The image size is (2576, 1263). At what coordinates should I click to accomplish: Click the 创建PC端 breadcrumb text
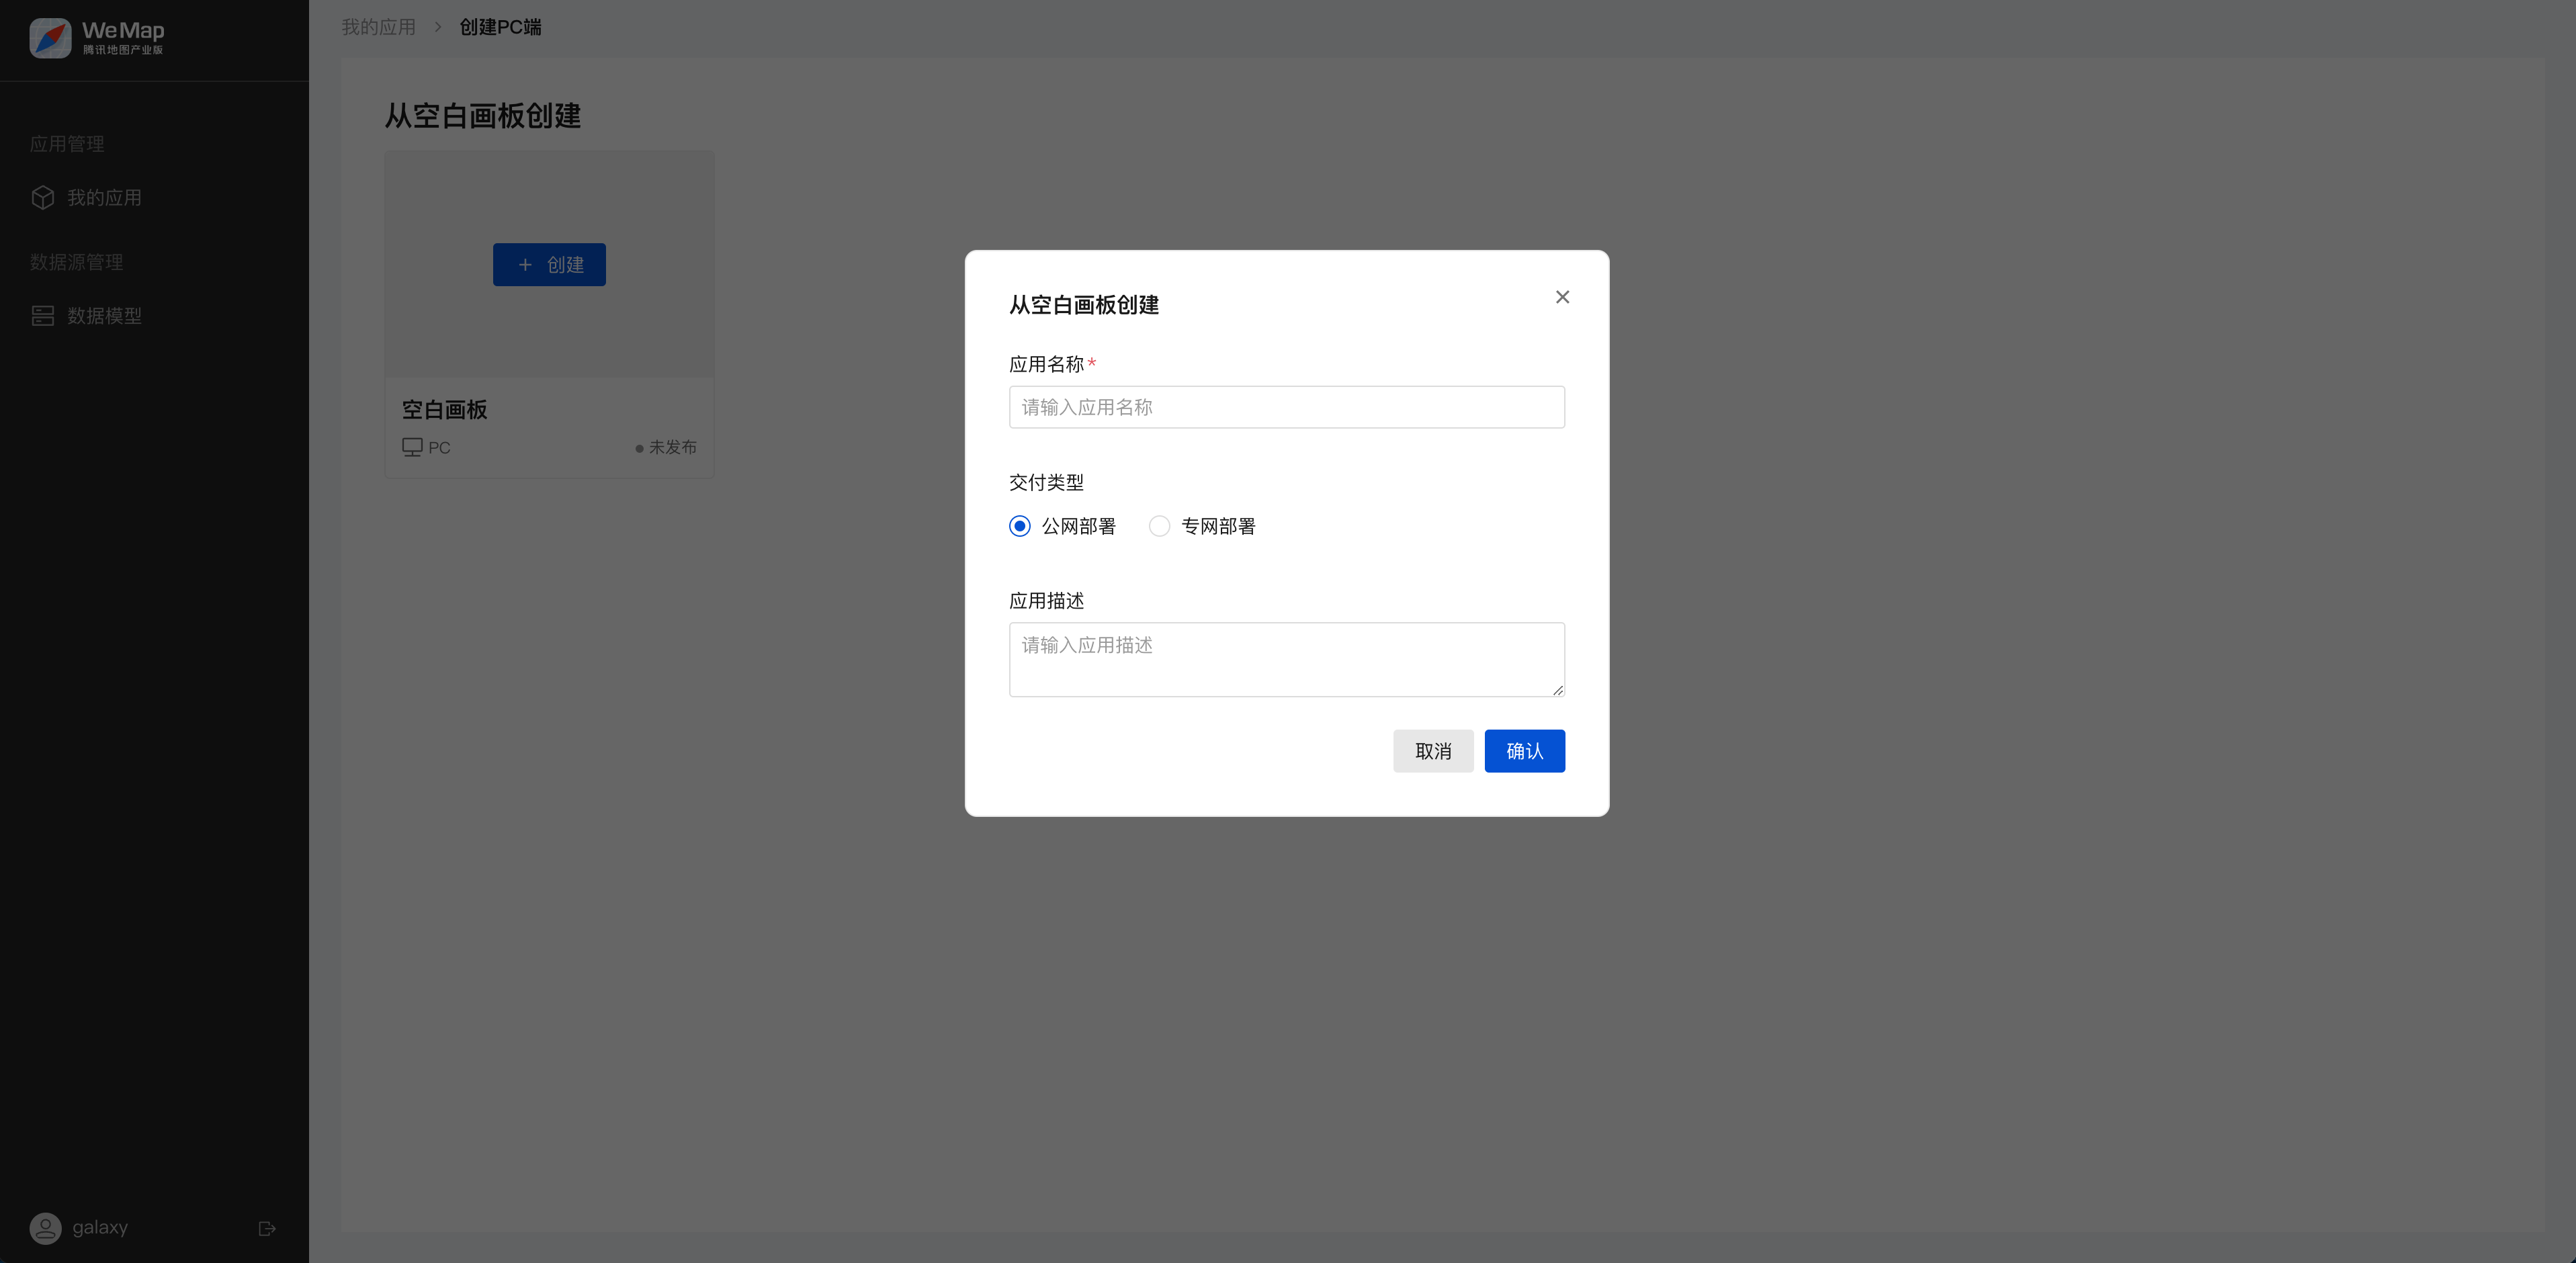[x=500, y=27]
